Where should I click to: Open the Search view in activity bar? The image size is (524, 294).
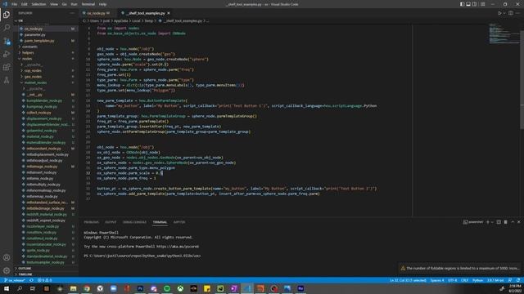tap(7, 28)
